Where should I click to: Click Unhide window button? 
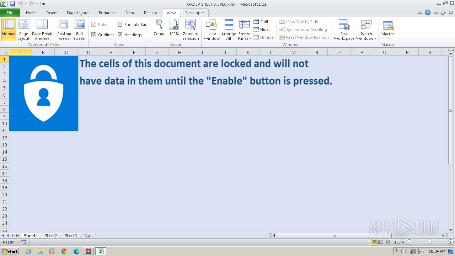263,37
